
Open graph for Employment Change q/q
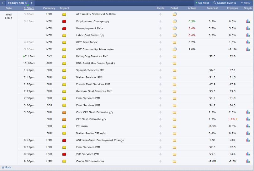click(247, 21)
